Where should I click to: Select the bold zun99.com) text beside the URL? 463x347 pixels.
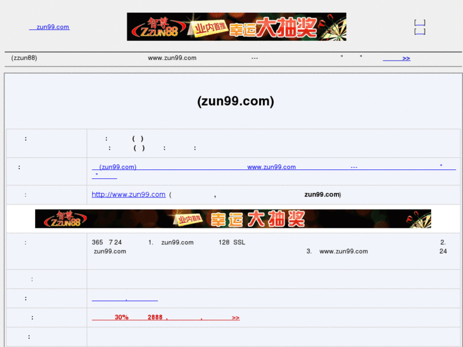(x=322, y=194)
